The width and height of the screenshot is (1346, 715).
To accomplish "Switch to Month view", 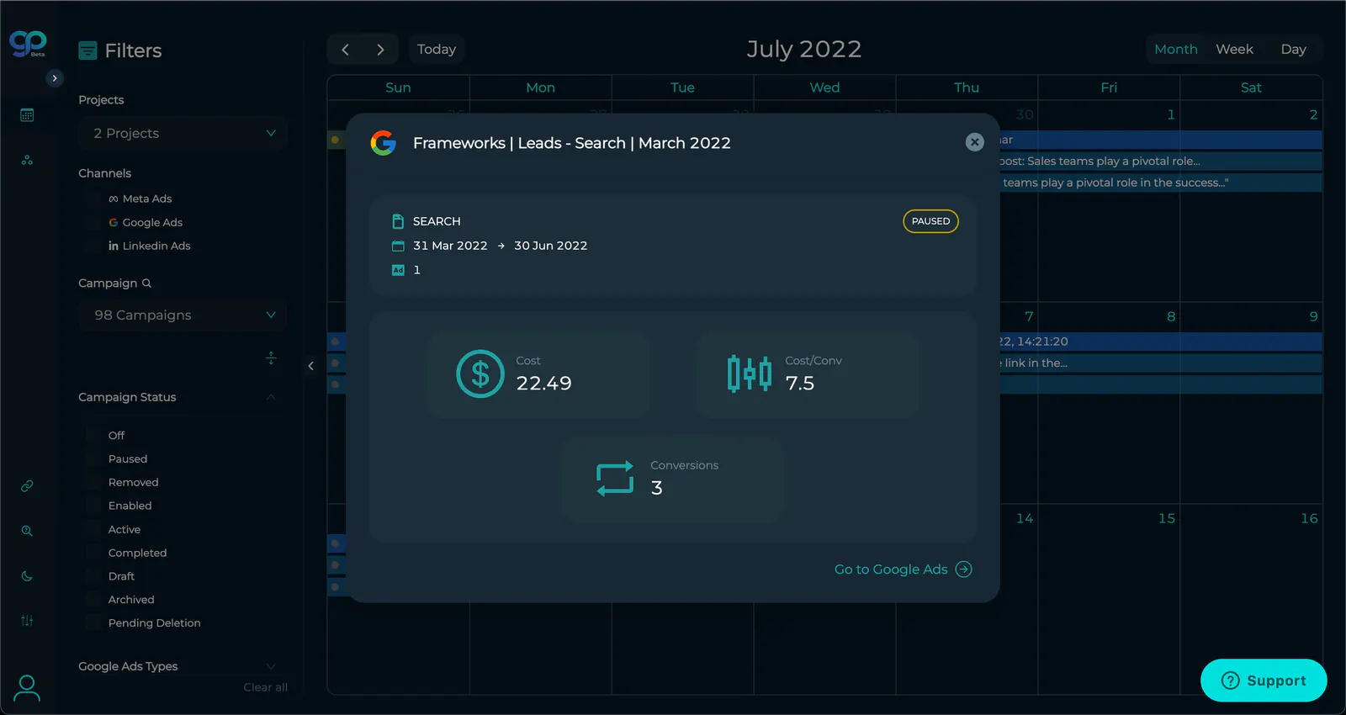I will pos(1176,50).
